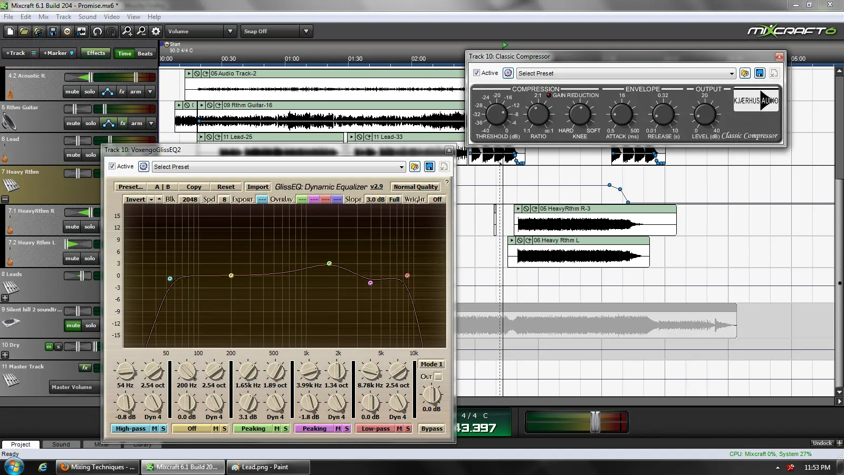Click the save preset icon in Classic Compressor
The height and width of the screenshot is (475, 844).
point(760,73)
